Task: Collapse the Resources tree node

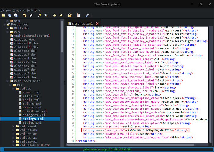Action: point(4,25)
